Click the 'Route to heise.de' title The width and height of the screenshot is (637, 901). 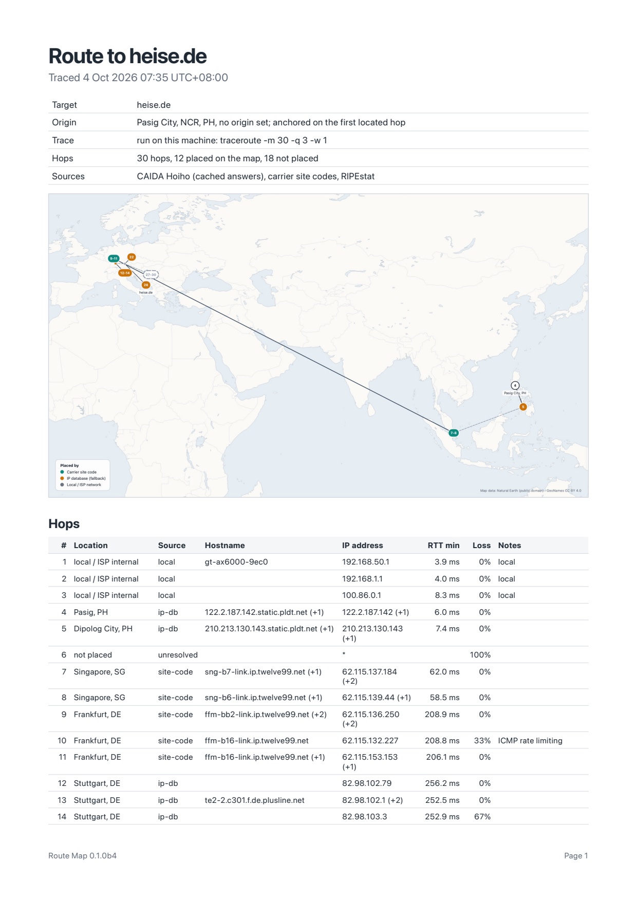tap(127, 56)
